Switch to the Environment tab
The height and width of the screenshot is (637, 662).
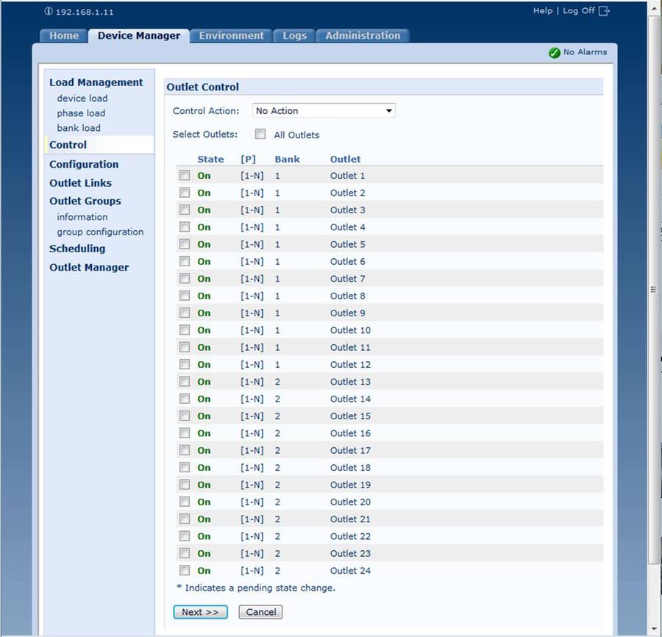point(231,36)
